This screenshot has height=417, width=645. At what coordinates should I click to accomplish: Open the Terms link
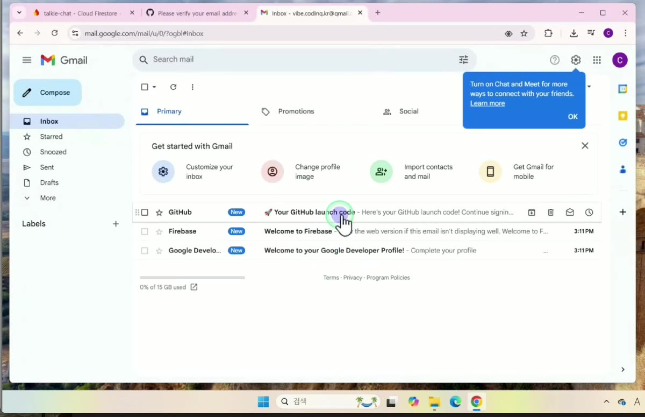coord(331,278)
